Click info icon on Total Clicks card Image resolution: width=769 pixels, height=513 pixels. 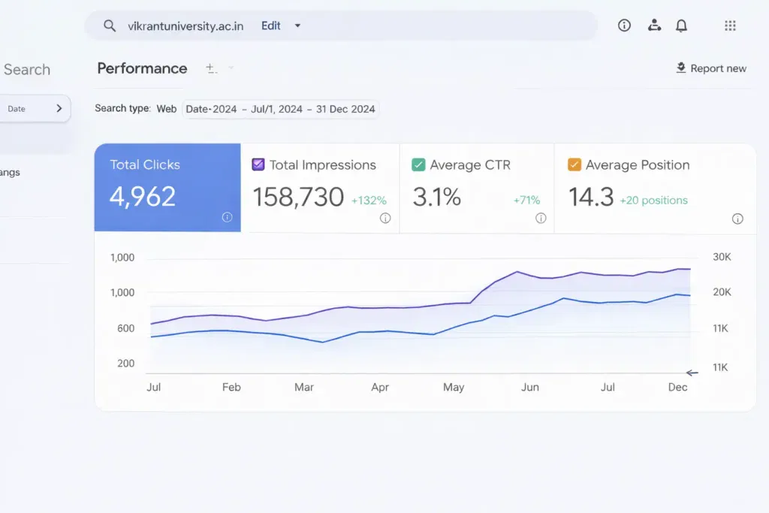tap(227, 217)
